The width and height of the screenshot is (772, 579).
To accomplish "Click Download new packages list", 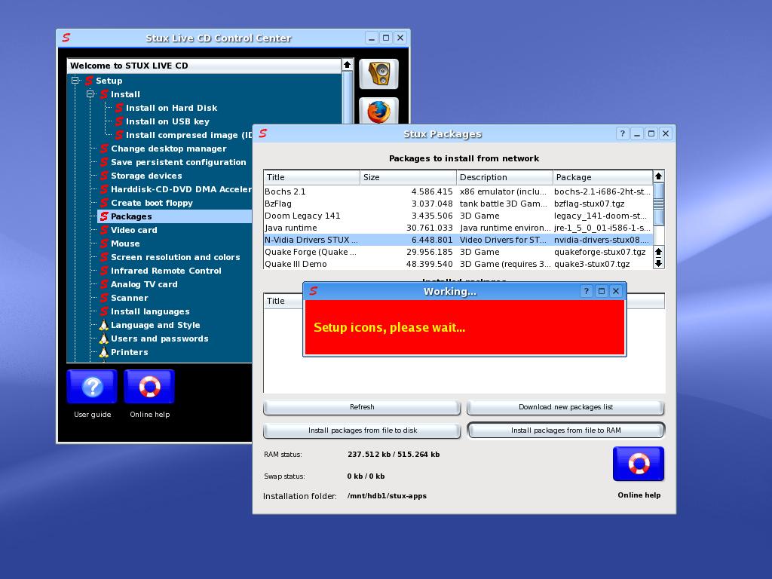I will point(565,407).
